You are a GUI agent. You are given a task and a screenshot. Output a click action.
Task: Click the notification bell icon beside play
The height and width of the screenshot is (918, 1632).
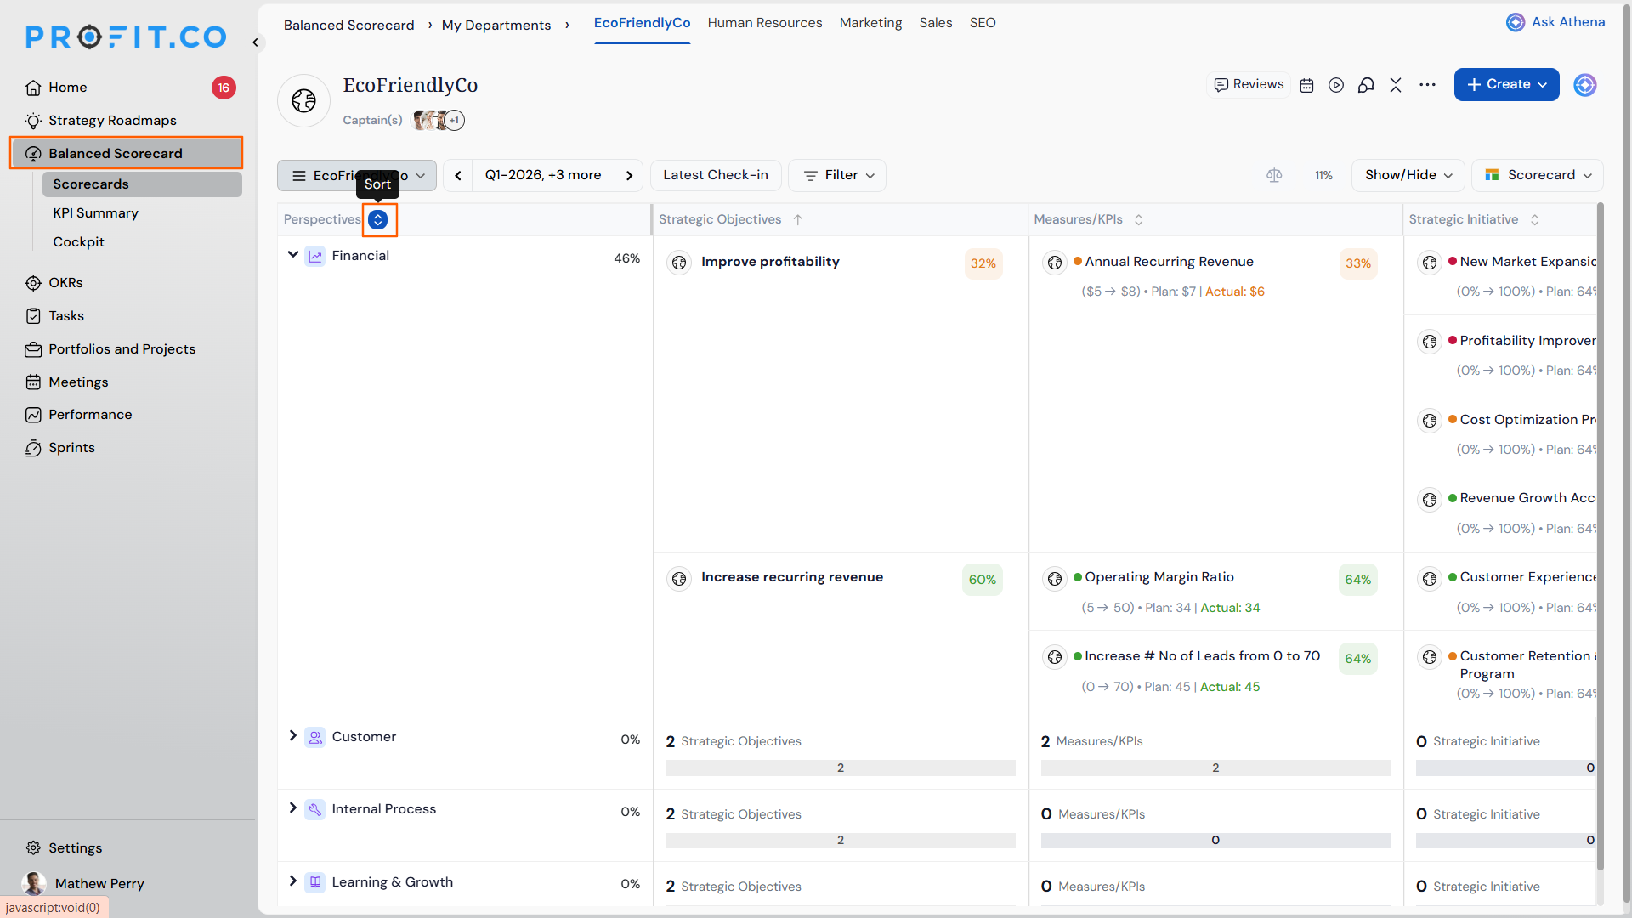tap(1366, 85)
